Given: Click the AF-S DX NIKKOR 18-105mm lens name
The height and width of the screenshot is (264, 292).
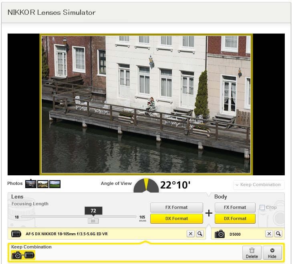Looking at the screenshot, I should pyautogui.click(x=66, y=234).
